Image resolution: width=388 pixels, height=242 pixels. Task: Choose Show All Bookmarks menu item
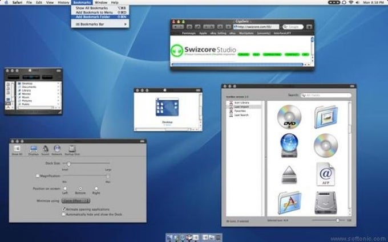(x=100, y=8)
